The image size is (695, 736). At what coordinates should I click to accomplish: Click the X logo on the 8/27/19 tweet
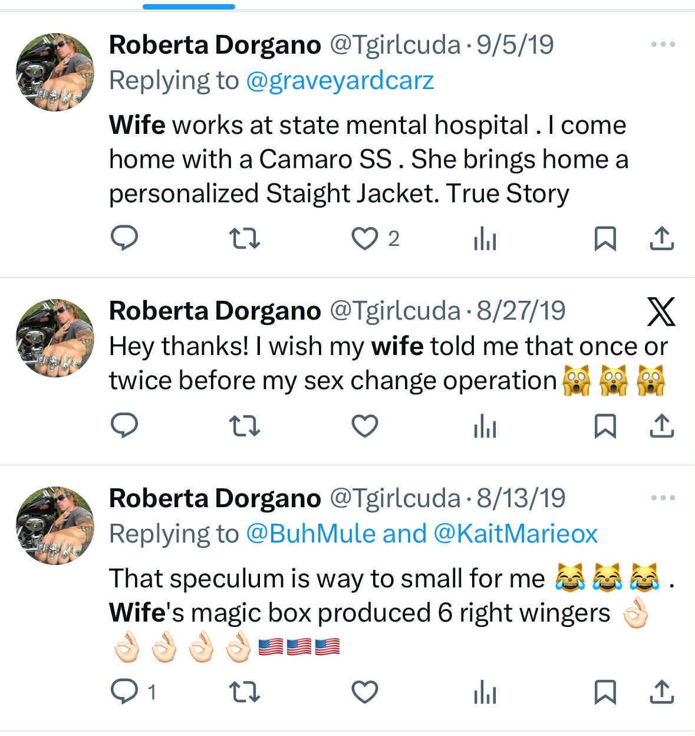point(661,311)
